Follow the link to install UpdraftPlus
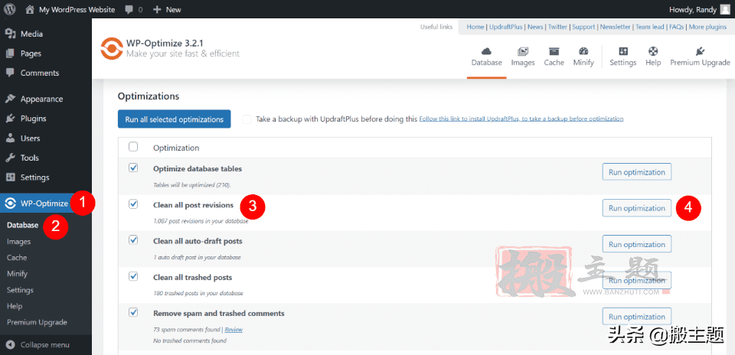The image size is (735, 355). (x=521, y=119)
